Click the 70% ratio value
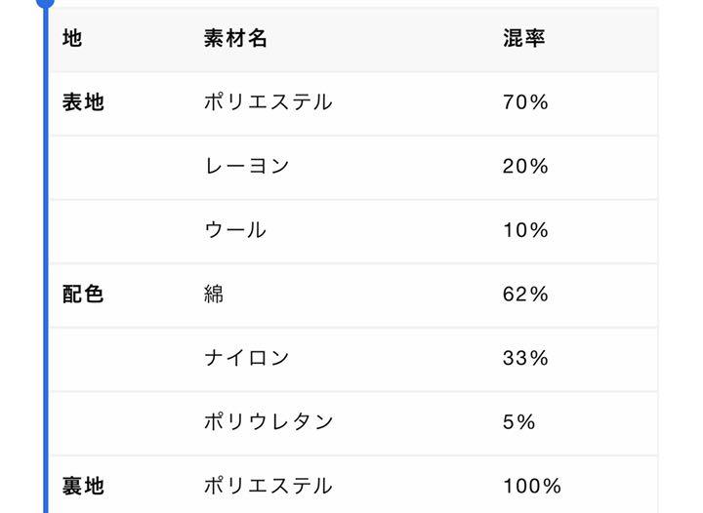The height and width of the screenshot is (513, 703). tap(525, 102)
